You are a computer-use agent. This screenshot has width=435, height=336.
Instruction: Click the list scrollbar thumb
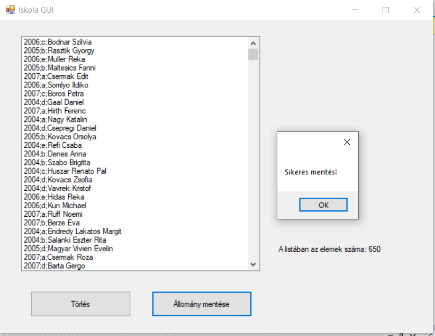point(253,54)
